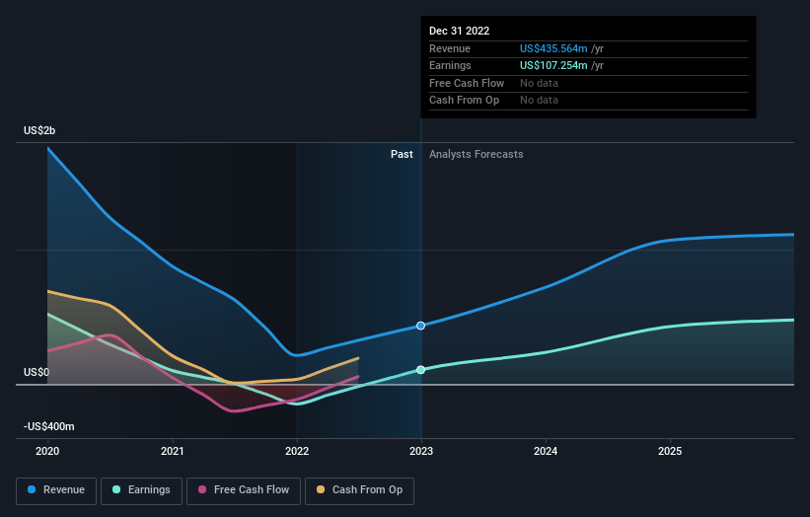This screenshot has height=517, width=810.
Task: Click the US$0 y-axis label
Action: coord(37,372)
